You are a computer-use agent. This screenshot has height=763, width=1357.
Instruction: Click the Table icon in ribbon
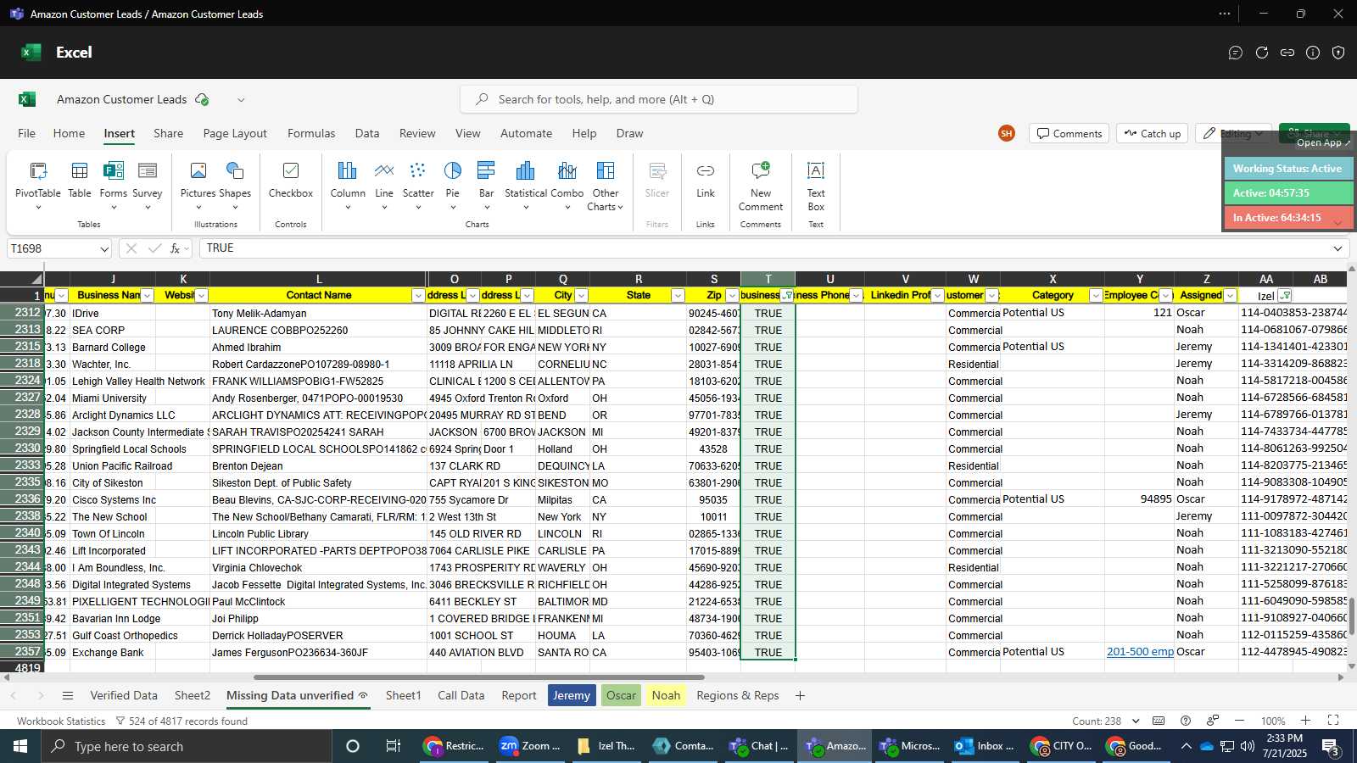pos(80,180)
